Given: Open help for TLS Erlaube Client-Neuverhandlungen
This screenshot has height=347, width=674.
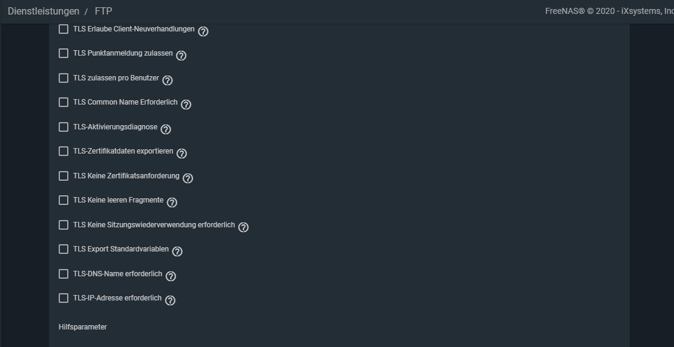Looking at the screenshot, I should [203, 31].
